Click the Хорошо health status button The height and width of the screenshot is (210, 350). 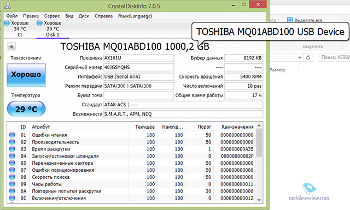[x=26, y=75]
